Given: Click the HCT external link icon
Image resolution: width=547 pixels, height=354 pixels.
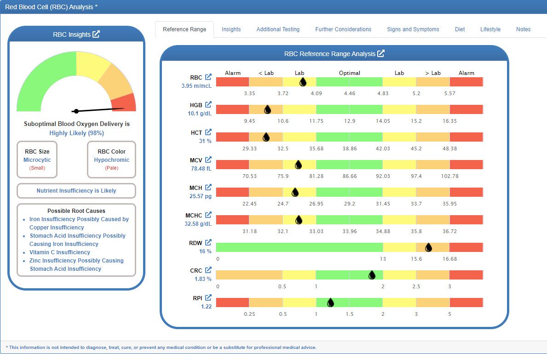Looking at the screenshot, I should (x=209, y=132).
